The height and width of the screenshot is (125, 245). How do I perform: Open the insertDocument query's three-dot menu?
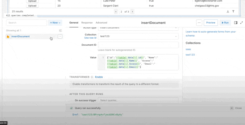(60, 36)
